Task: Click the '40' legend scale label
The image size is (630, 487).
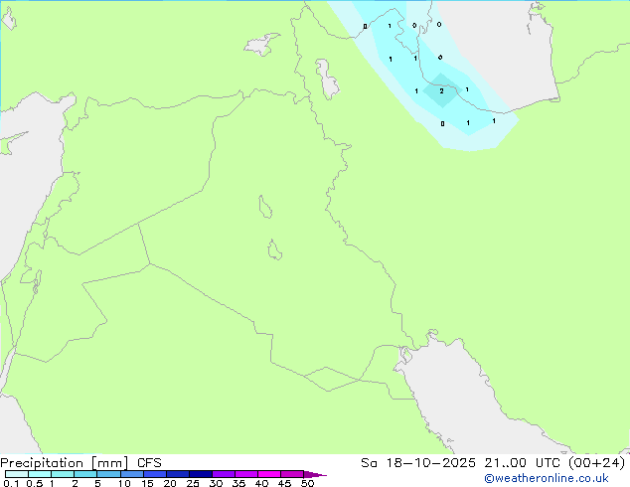Action: coord(261,483)
